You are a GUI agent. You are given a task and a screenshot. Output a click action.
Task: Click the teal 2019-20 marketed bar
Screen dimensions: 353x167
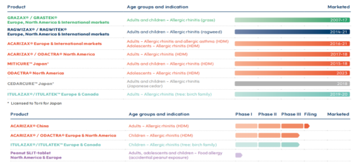292,94
